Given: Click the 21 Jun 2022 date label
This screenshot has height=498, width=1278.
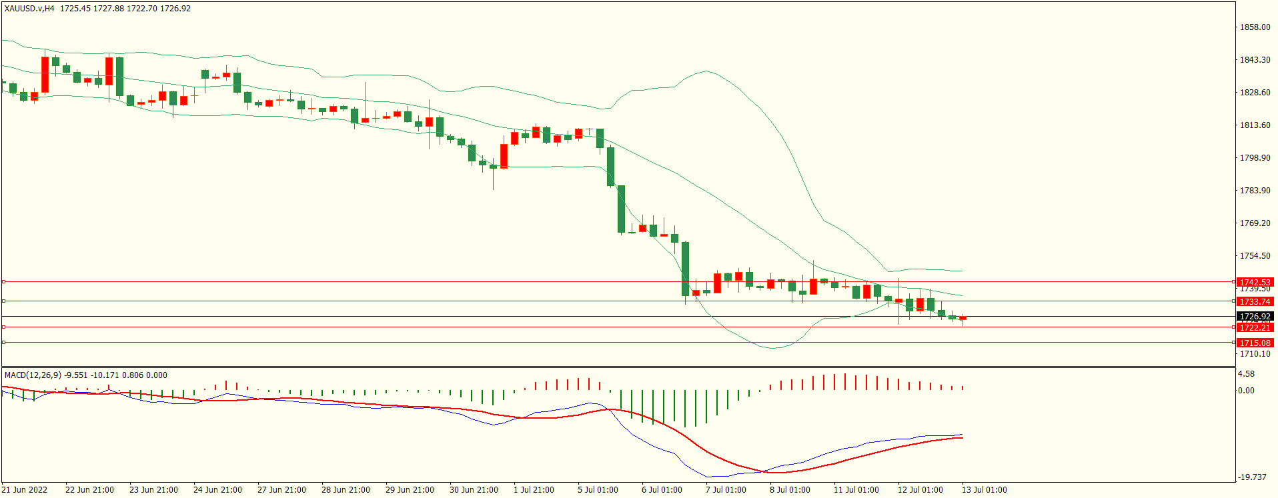Looking at the screenshot, I should point(25,490).
